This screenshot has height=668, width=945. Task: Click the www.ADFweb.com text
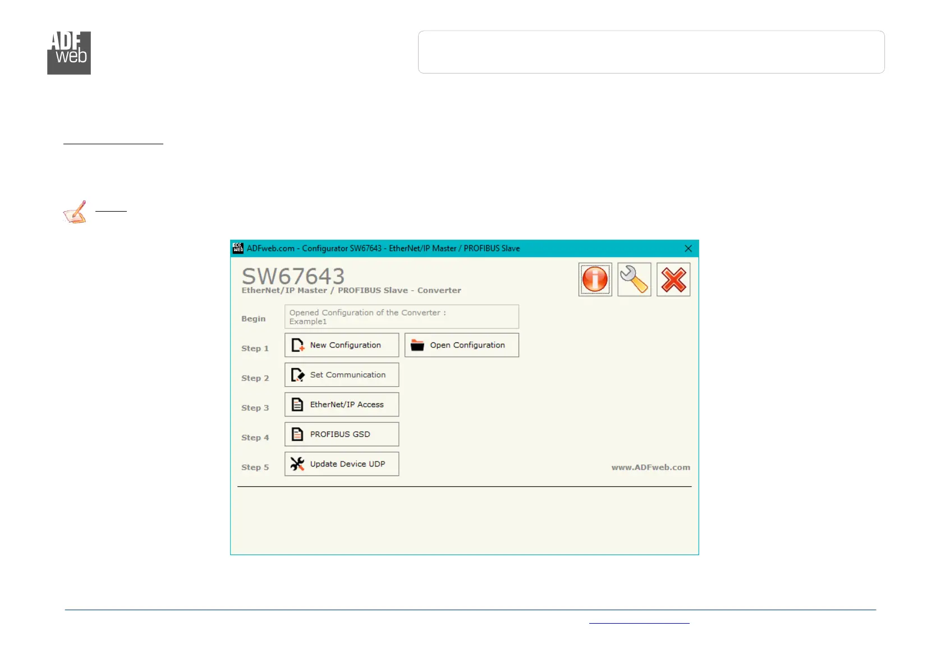click(651, 467)
